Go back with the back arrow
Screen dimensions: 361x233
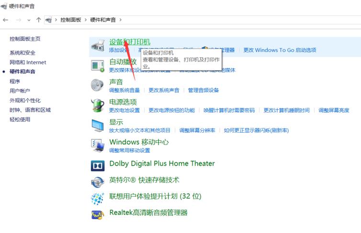[x=6, y=20]
